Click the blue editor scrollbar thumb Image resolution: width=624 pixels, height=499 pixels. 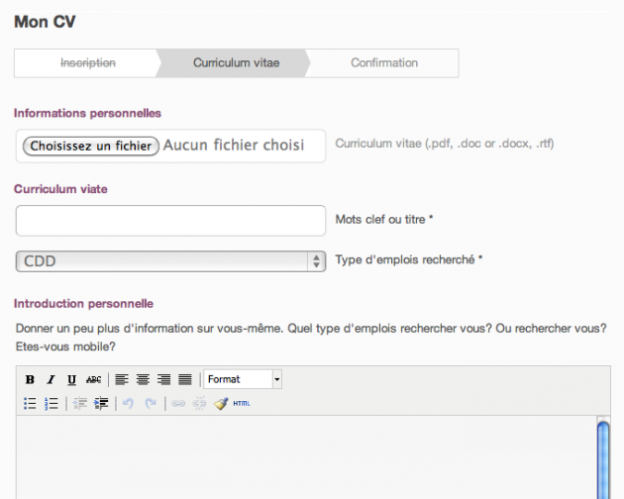603,459
